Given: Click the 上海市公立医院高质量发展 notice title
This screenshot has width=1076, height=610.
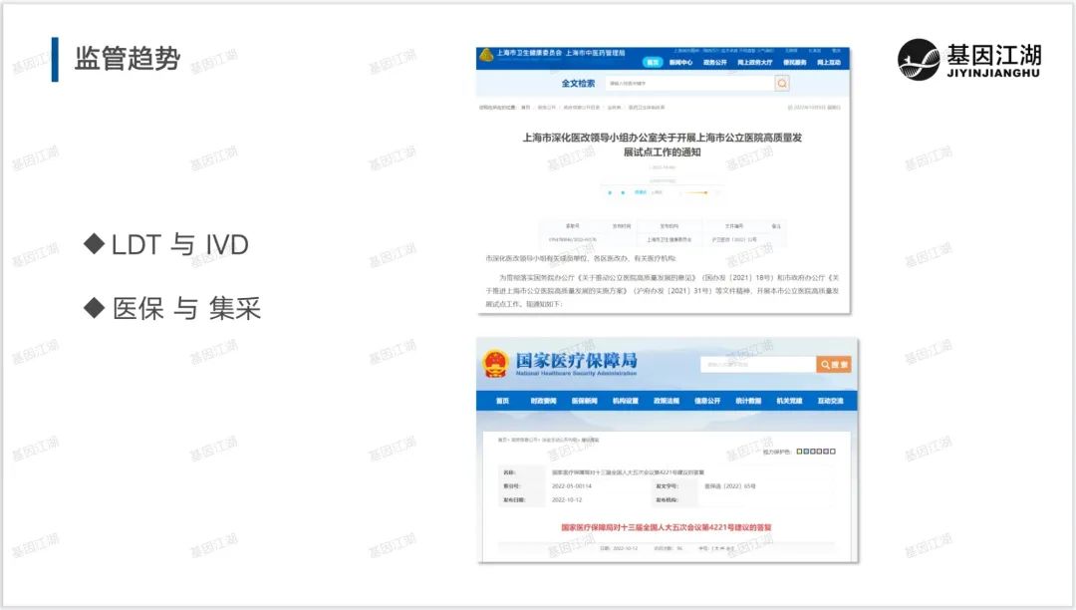Looking at the screenshot, I should tap(663, 145).
